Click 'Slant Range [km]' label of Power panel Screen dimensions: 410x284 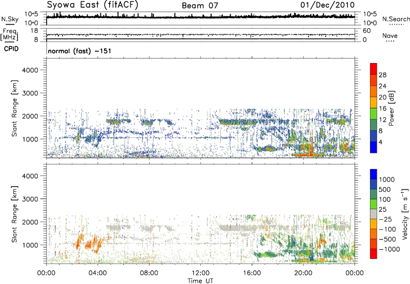pyautogui.click(x=14, y=108)
